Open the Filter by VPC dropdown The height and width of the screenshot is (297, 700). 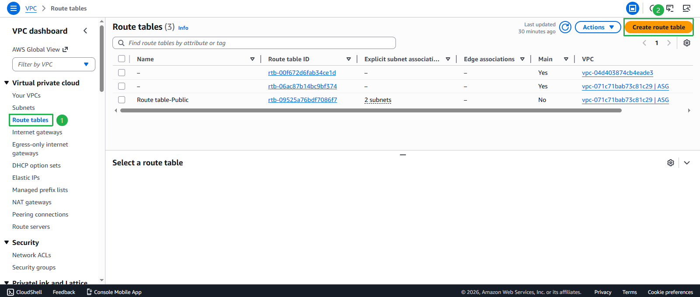pyautogui.click(x=54, y=64)
